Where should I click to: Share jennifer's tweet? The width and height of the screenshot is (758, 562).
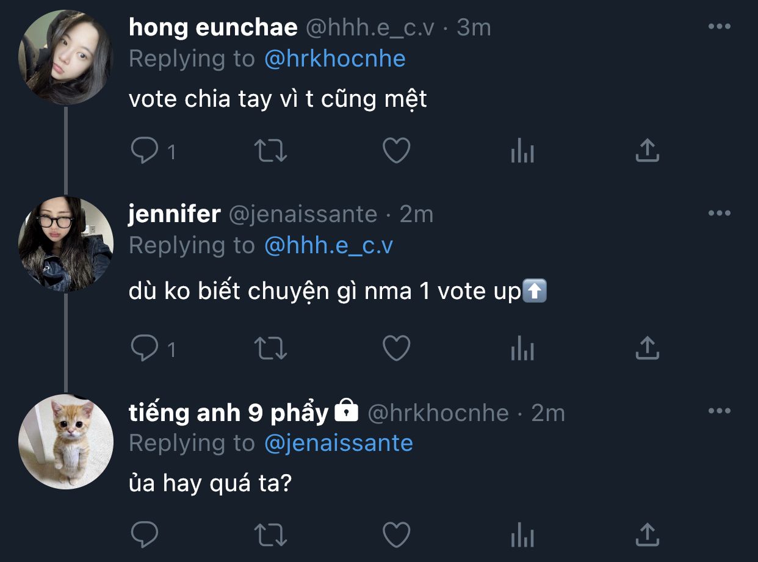tap(647, 348)
